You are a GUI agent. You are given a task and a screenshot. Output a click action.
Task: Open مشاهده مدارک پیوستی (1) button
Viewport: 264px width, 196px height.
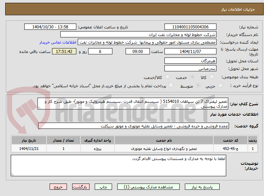148,187
